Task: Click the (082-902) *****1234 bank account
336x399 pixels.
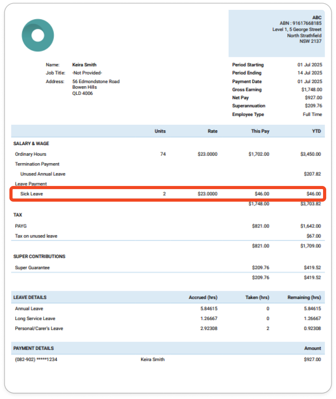Action: [36, 359]
